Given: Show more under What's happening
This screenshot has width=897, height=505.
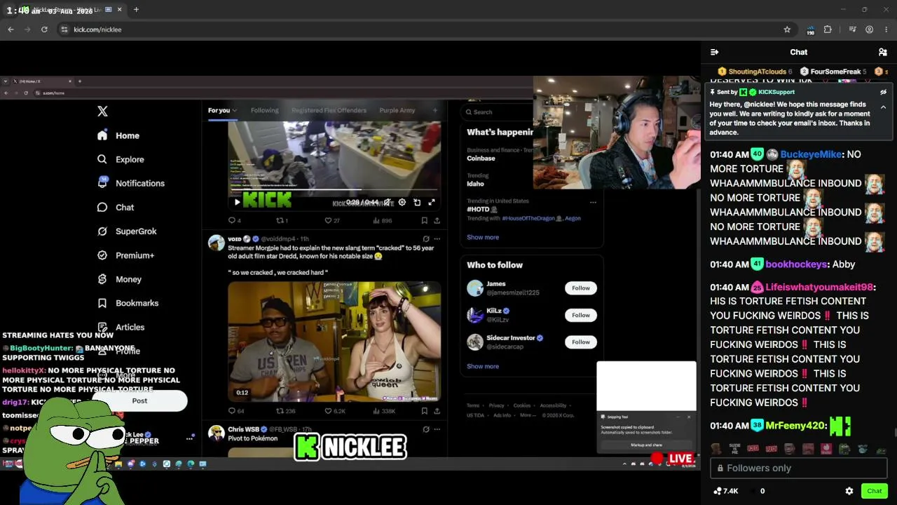Looking at the screenshot, I should coord(483,237).
